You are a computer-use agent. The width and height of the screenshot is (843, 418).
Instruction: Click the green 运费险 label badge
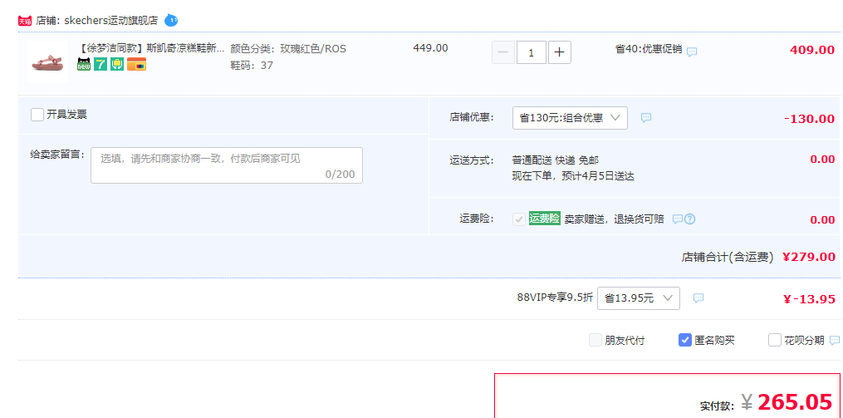pyautogui.click(x=545, y=219)
